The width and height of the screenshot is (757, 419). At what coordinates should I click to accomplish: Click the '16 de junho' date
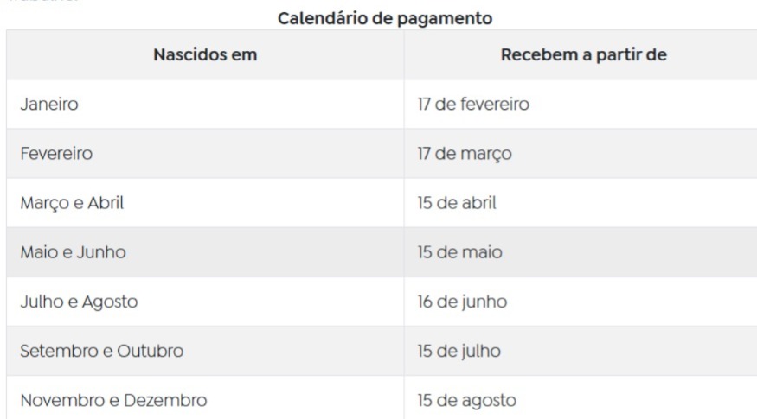coord(462,302)
